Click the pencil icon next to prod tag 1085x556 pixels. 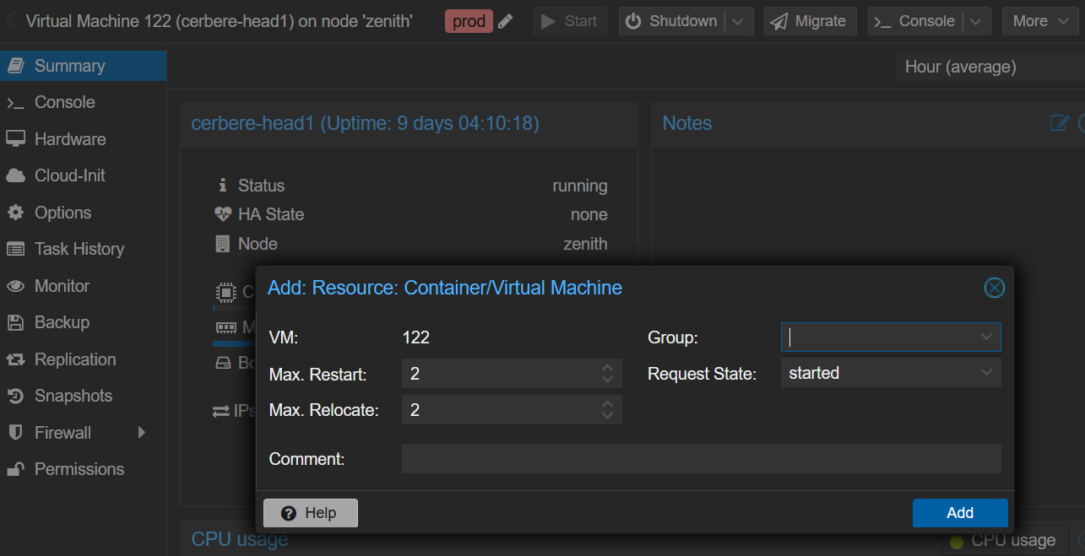tap(506, 22)
